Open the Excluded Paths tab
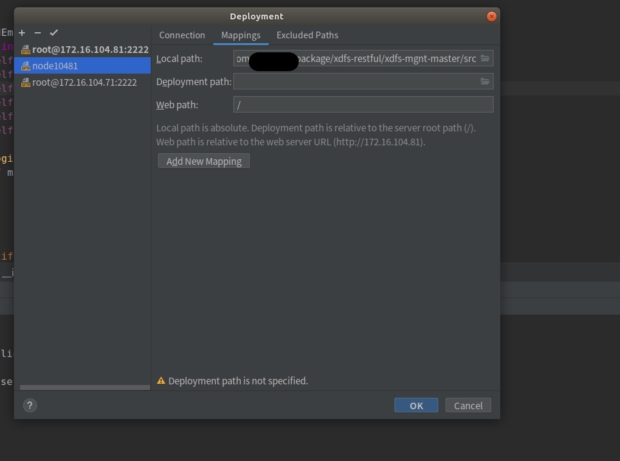Viewport: 620px width, 461px height. 307,35
